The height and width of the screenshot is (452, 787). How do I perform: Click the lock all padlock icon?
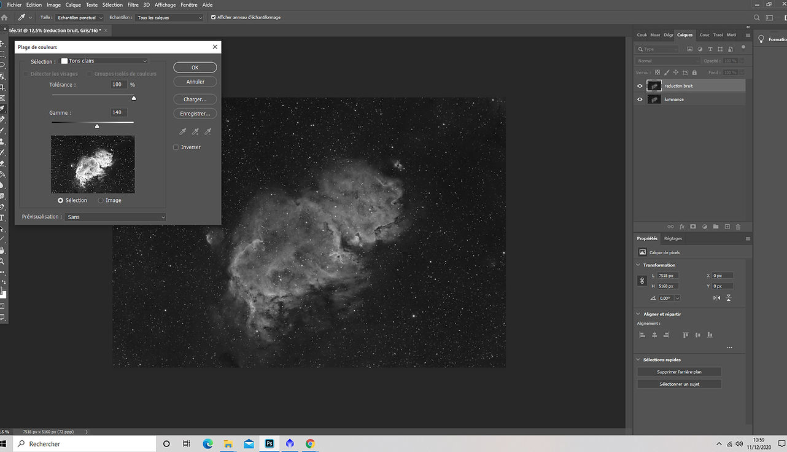pos(694,72)
